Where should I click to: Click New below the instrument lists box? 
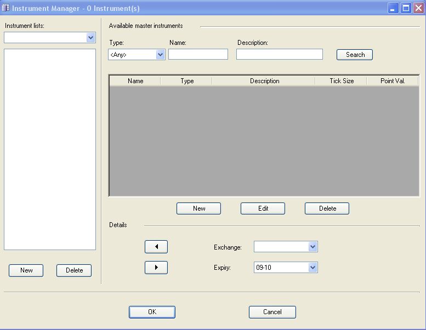[x=26, y=270]
